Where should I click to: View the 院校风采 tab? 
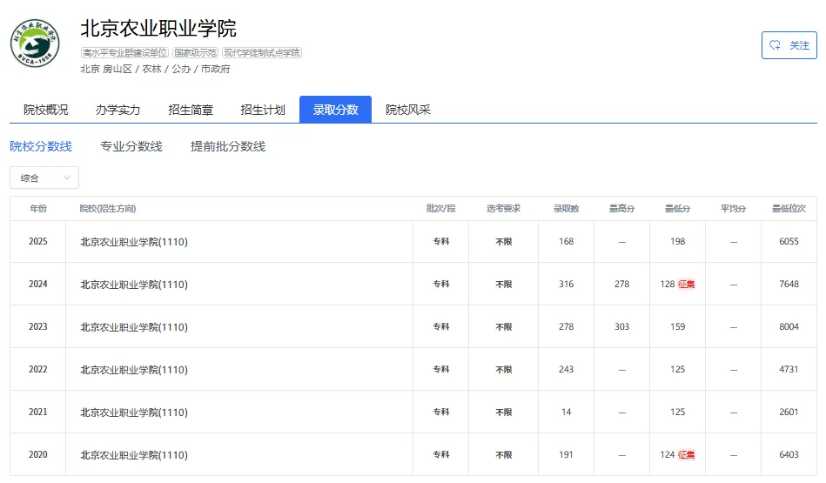[407, 110]
